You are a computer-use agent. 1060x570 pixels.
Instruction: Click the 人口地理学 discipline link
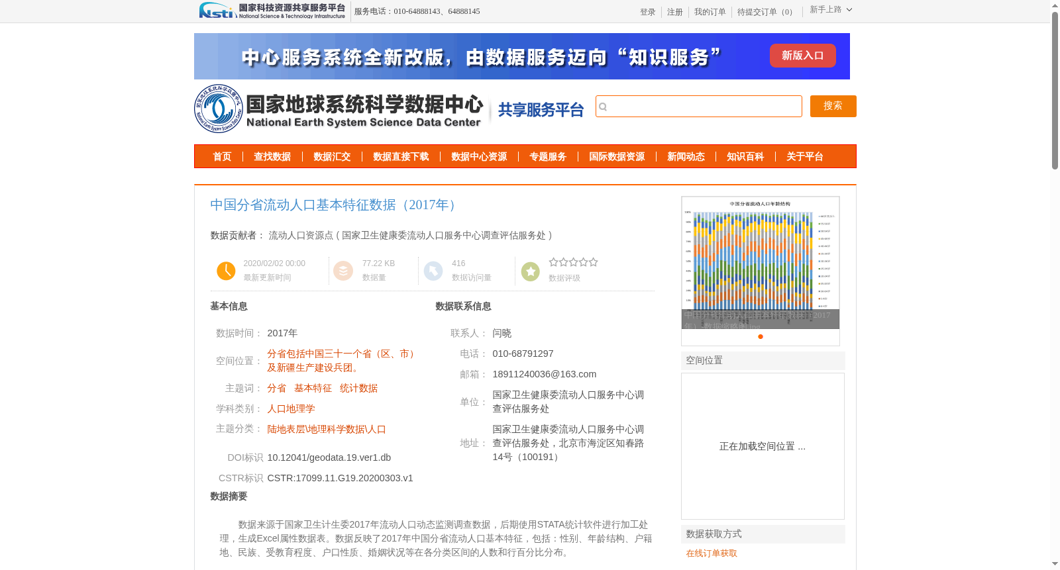click(x=291, y=409)
